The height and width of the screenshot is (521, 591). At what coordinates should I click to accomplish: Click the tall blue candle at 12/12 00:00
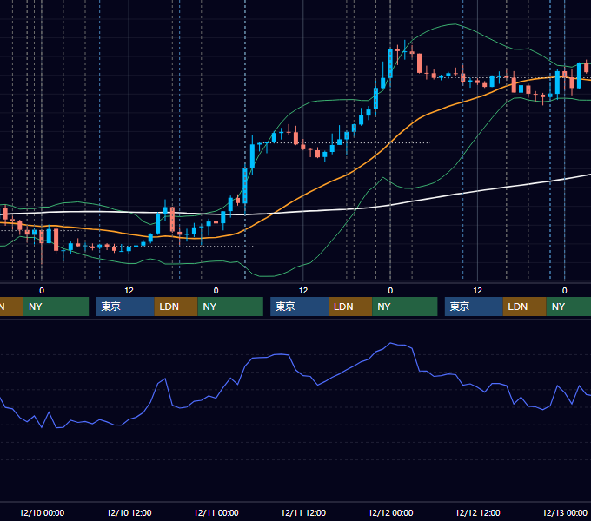390,63
